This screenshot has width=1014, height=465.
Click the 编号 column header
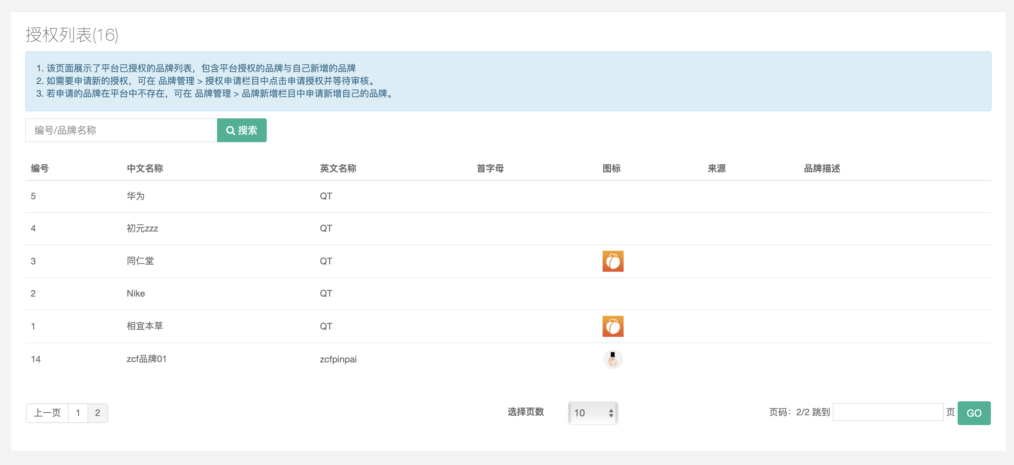tap(40, 168)
